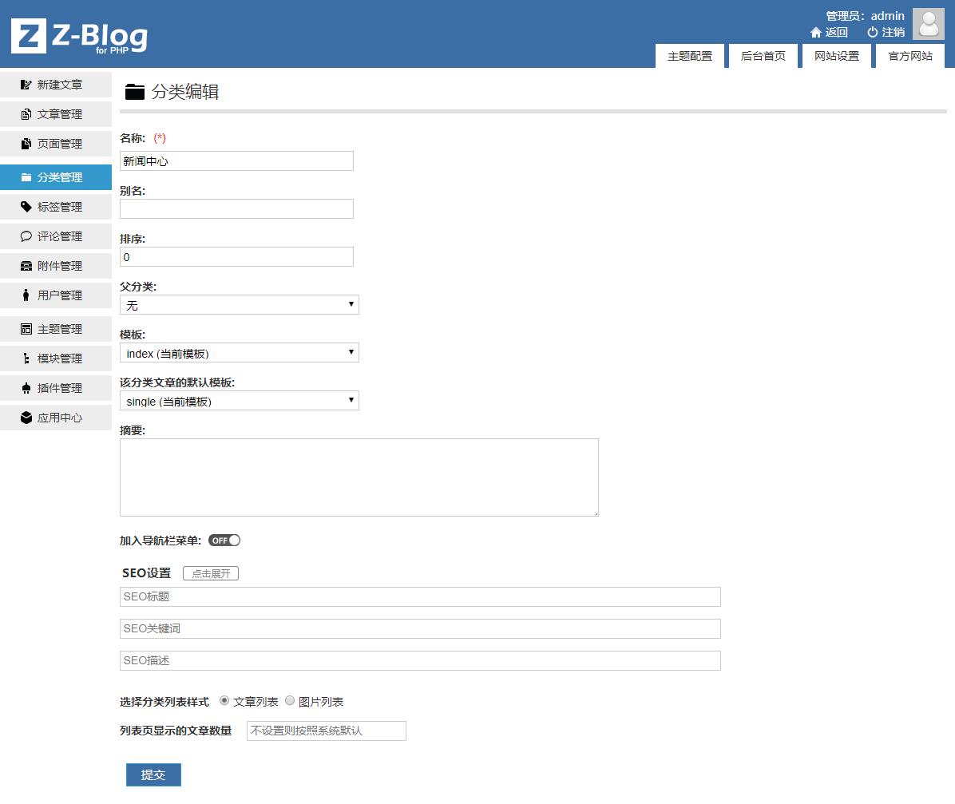This screenshot has height=804, width=955.
Task: Click the comment management speech bubble icon
Action: 26,236
